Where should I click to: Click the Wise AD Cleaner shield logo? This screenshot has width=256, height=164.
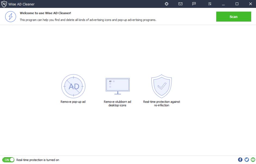(x=4, y=4)
